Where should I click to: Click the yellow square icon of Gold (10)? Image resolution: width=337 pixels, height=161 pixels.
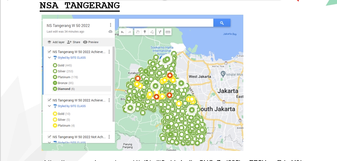point(55,114)
